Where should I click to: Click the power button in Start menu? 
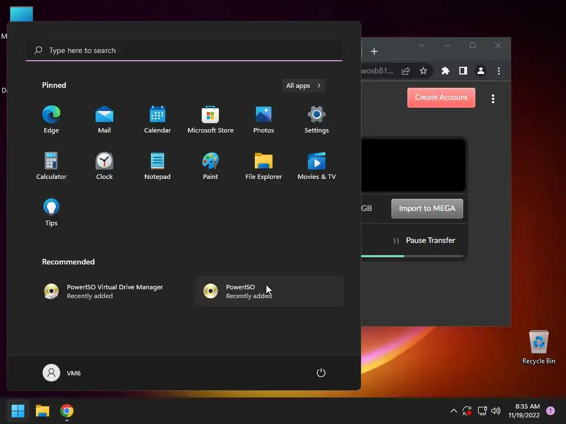[x=321, y=373]
